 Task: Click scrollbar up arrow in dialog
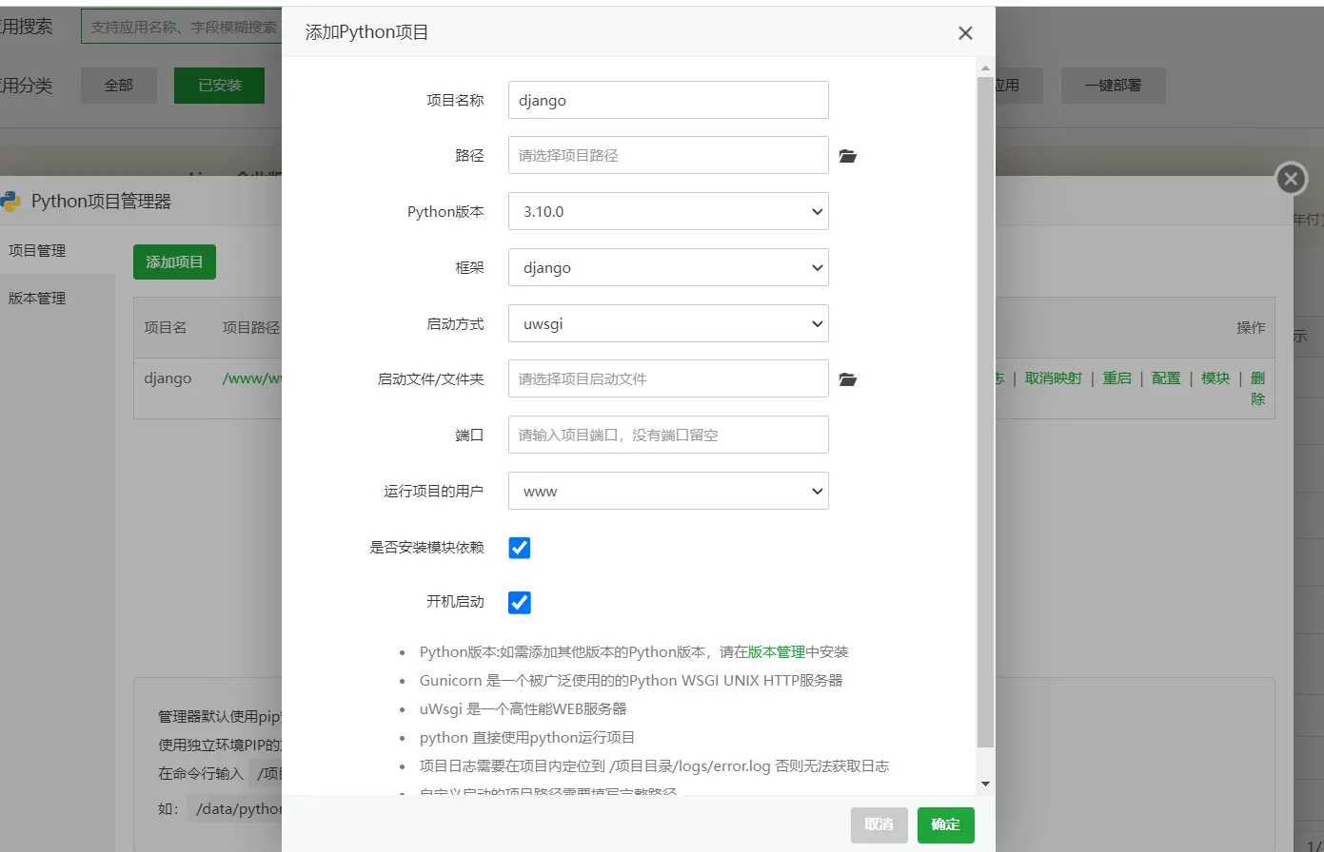[x=985, y=68]
